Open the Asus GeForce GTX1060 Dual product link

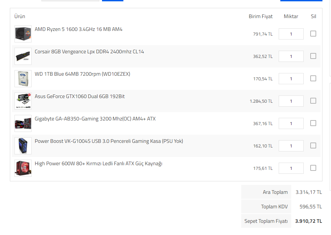pos(80,96)
